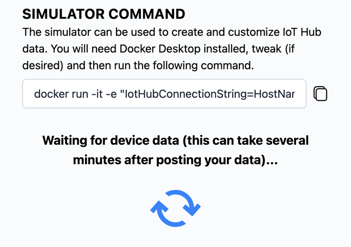Click the word 'tweak' in the description
The height and width of the screenshot is (247, 351).
tap(267, 49)
